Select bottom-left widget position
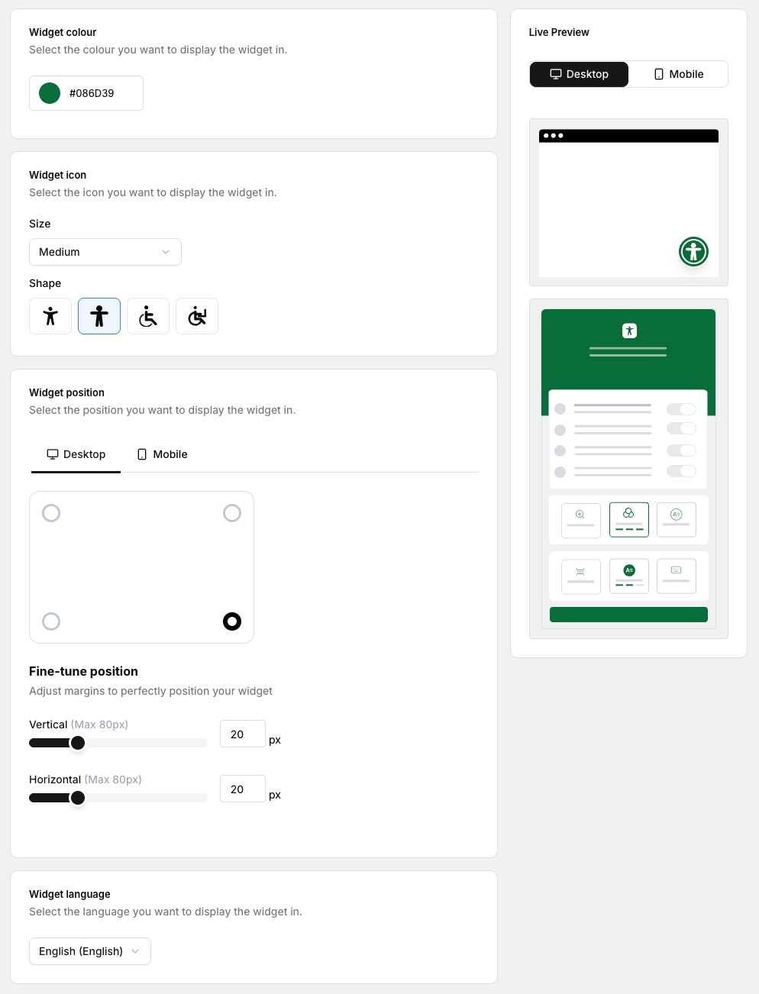Screen dimensions: 759x994 [x=51, y=621]
